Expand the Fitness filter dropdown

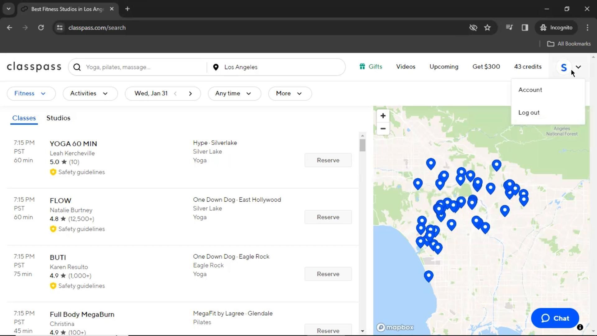(x=31, y=93)
